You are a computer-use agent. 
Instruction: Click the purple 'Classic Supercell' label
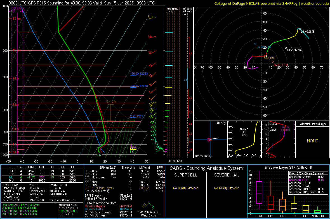pos(286,128)
